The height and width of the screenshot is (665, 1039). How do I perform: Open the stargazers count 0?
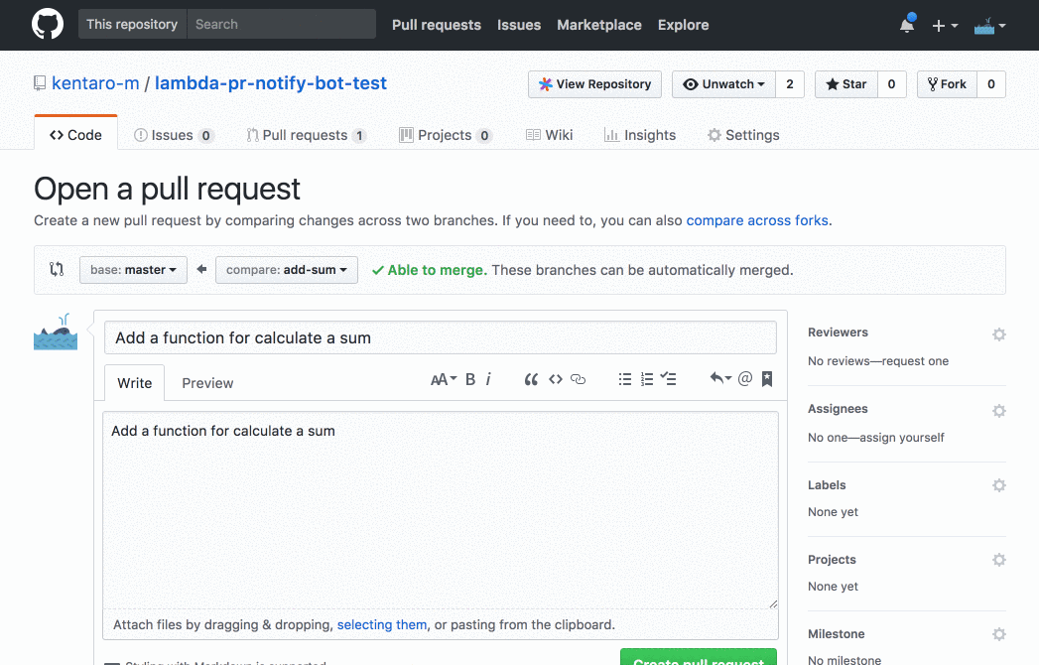(892, 84)
